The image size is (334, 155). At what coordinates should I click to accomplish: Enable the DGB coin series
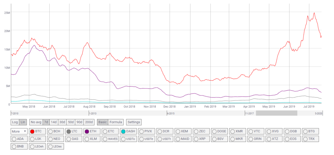[x=292, y=131]
